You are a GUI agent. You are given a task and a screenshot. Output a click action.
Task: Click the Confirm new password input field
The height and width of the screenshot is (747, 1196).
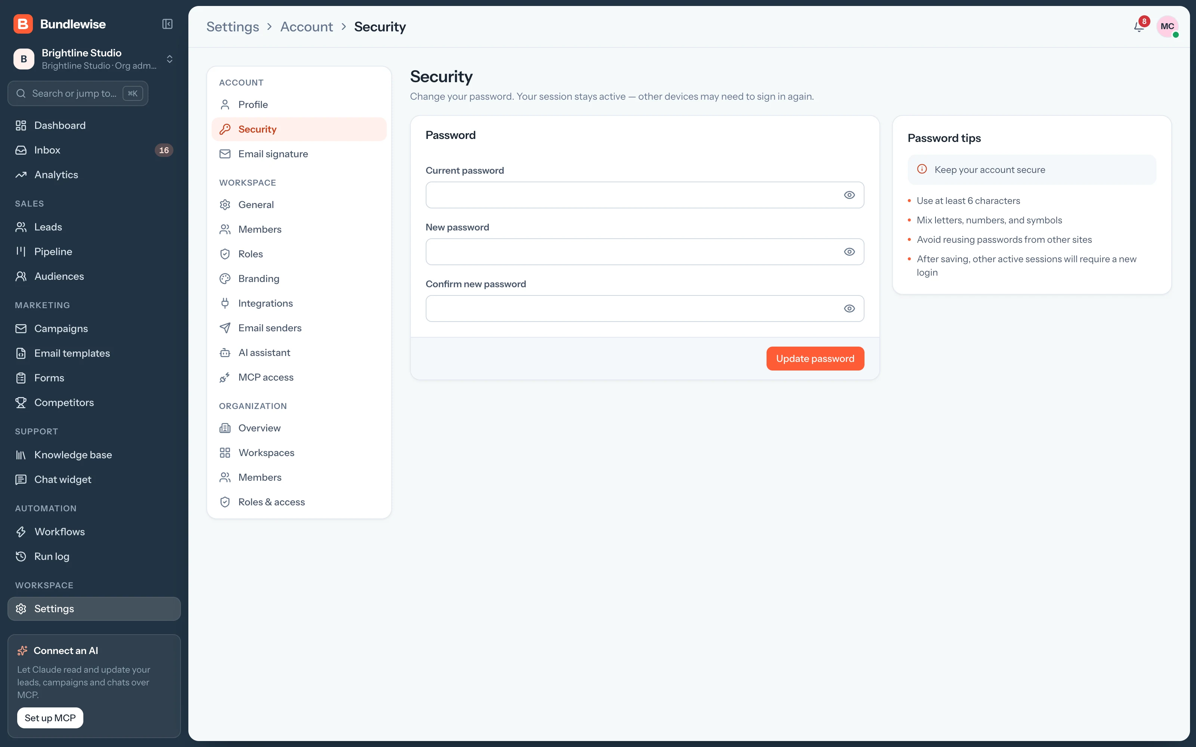pos(644,309)
